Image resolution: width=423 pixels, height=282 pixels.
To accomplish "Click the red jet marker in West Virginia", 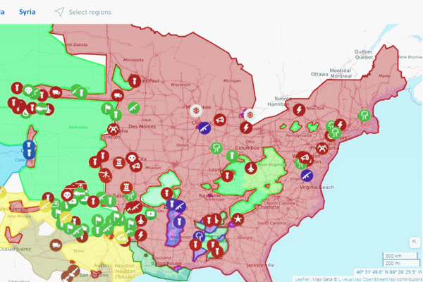I will coord(251,168).
